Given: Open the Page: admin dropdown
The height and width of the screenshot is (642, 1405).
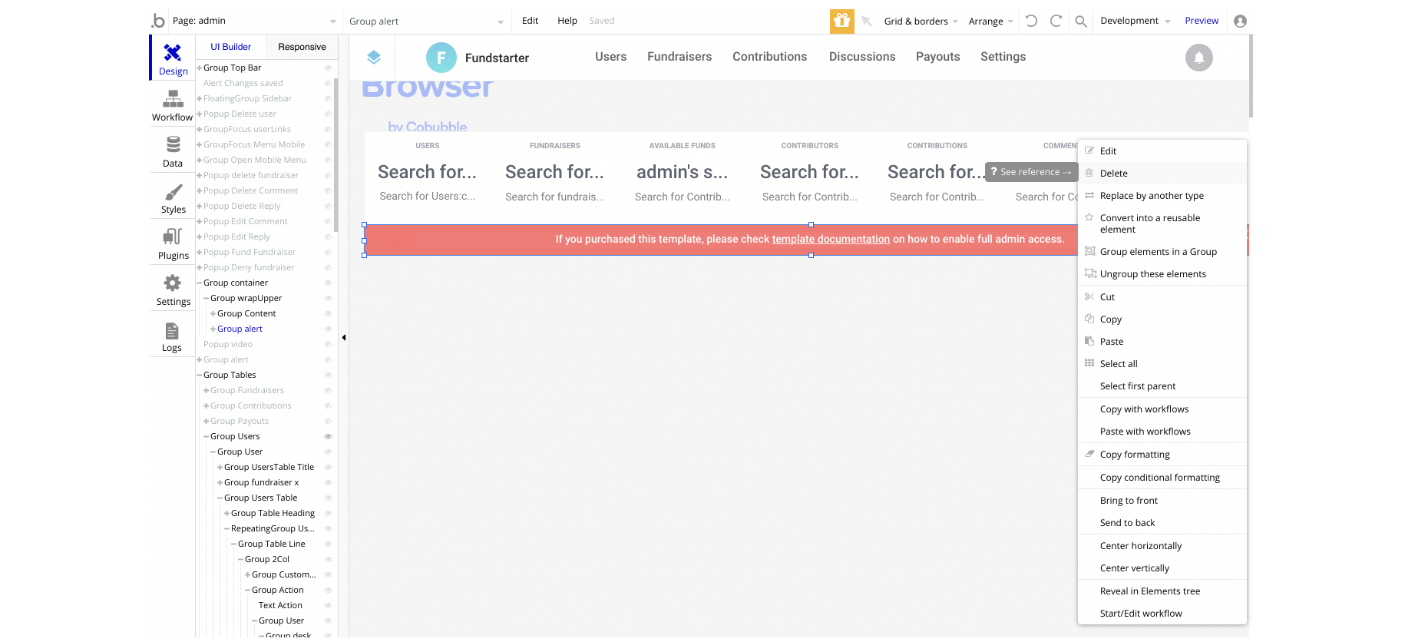Looking at the screenshot, I should [253, 22].
